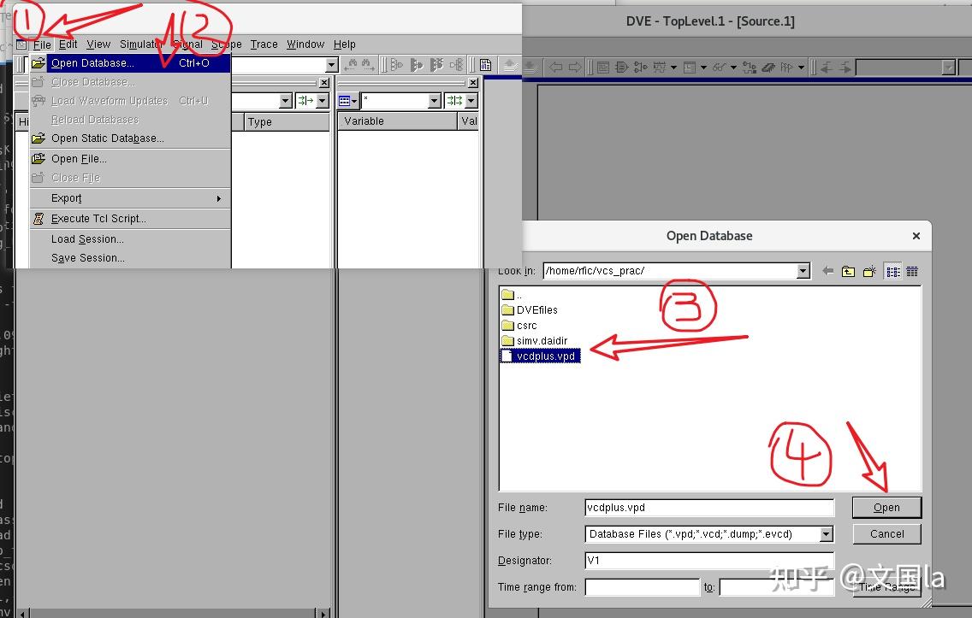Click the schematic AND-gate icon
Image resolution: width=972 pixels, height=618 pixels.
click(x=621, y=67)
